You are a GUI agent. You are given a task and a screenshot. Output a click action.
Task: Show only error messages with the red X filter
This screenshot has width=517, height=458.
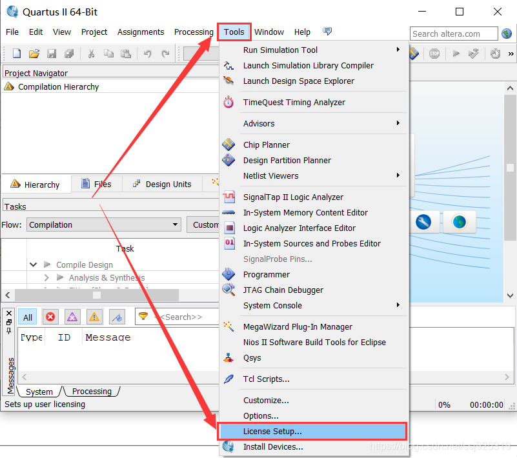pos(50,317)
